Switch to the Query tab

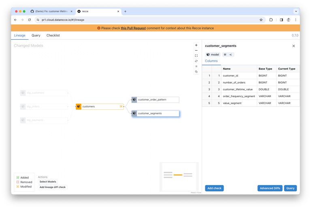click(x=36, y=36)
